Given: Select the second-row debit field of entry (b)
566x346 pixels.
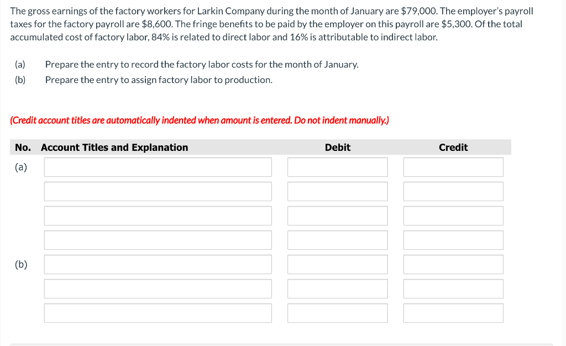Looking at the screenshot, I should (x=338, y=289).
